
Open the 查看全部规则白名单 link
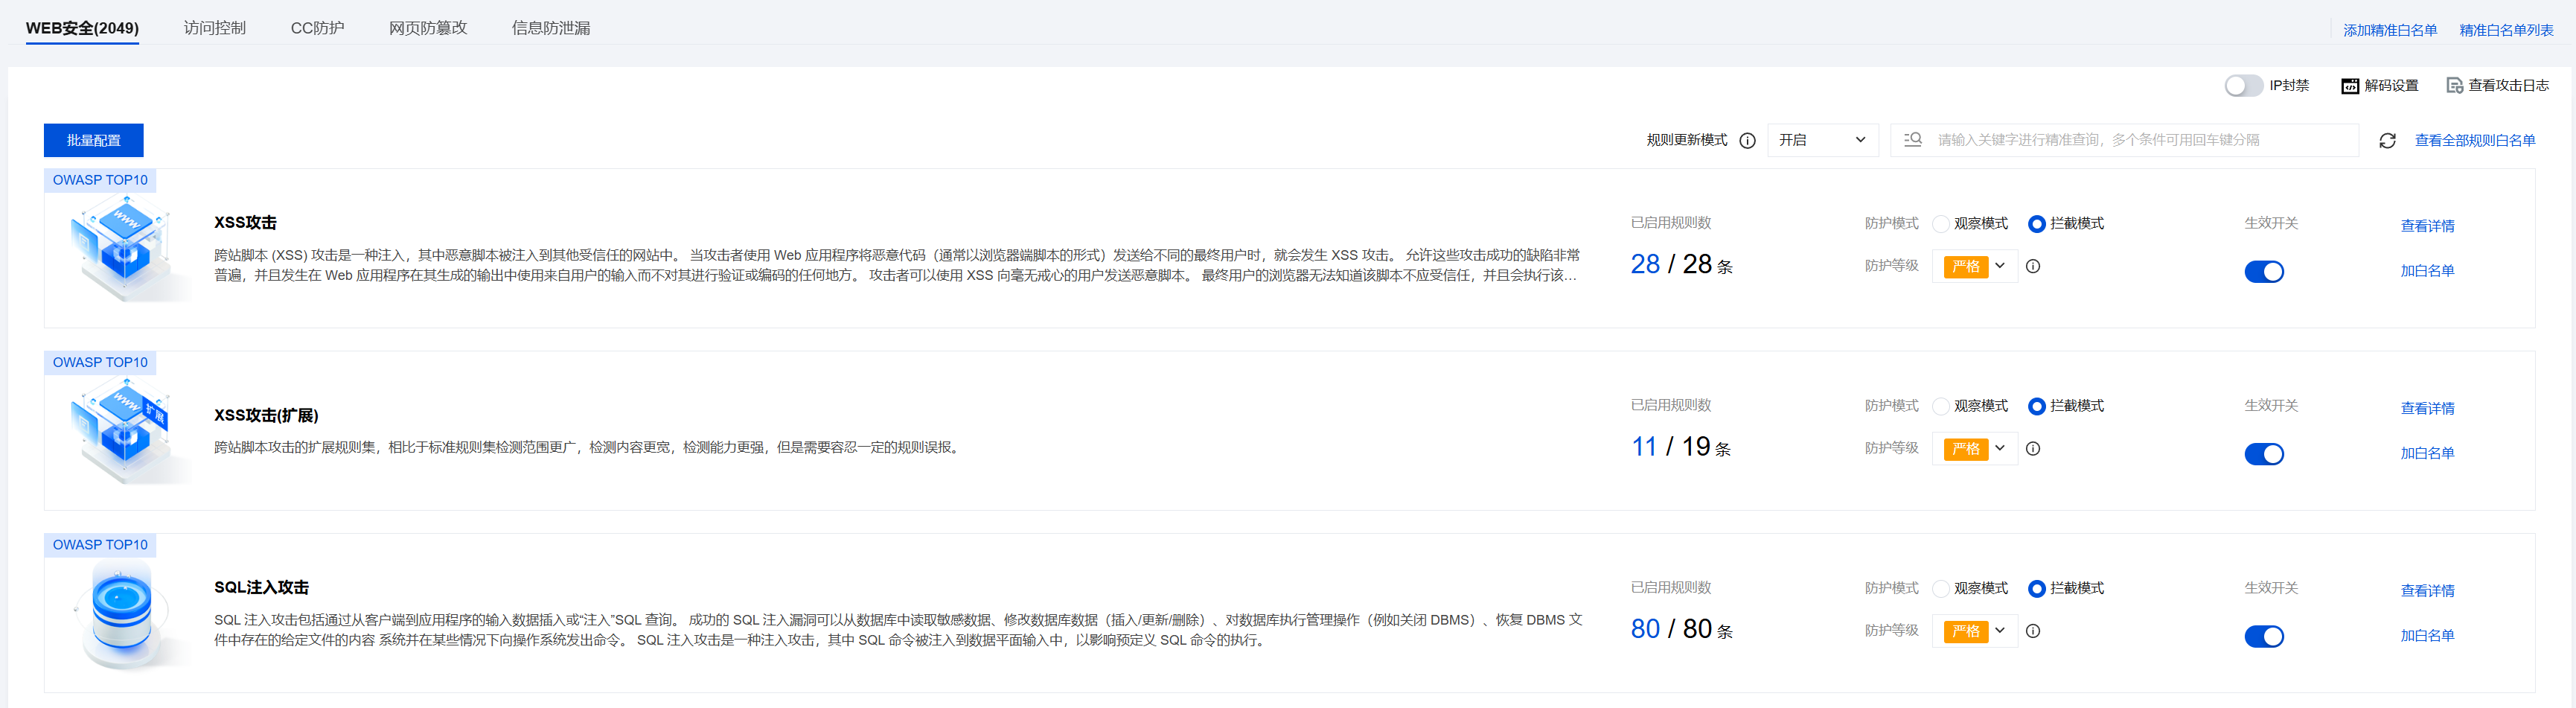[2474, 141]
